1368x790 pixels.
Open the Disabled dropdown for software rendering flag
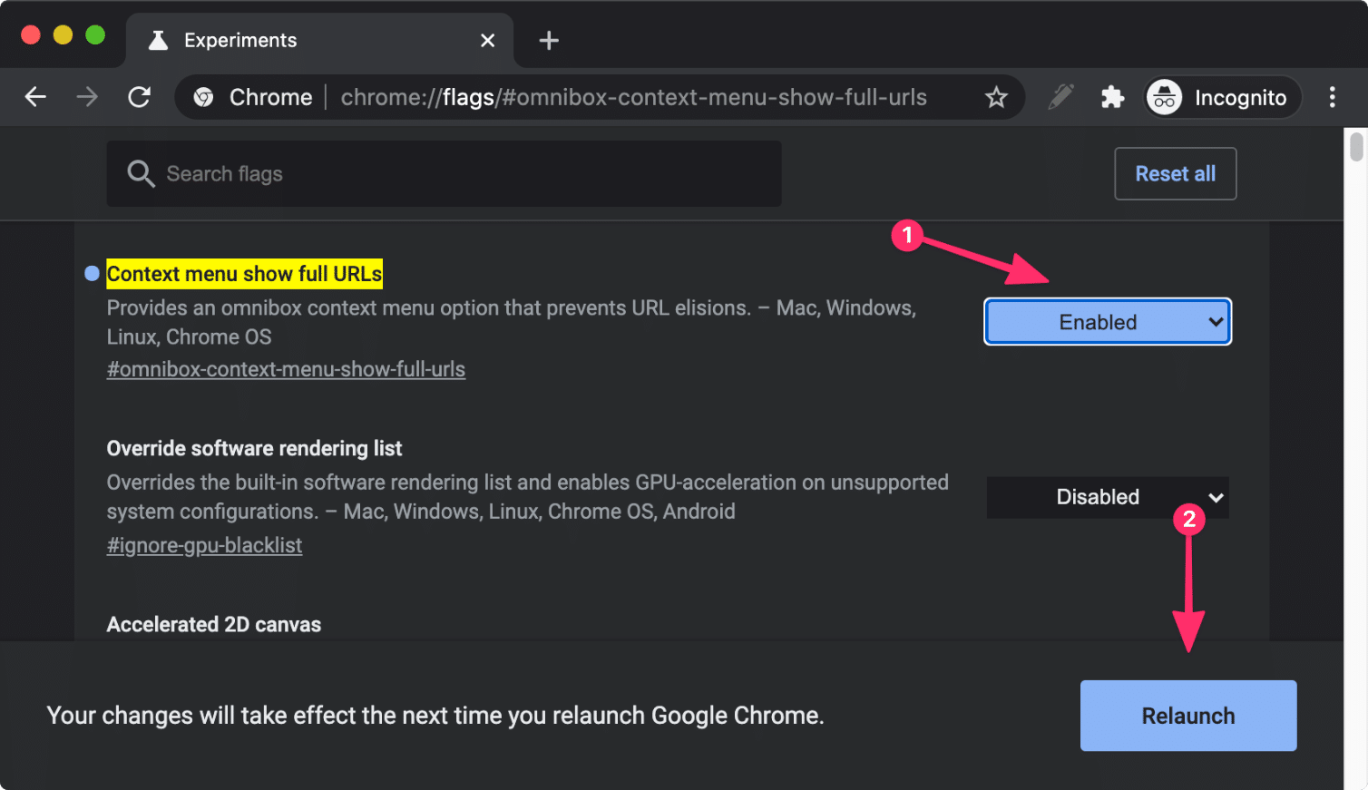pos(1107,497)
